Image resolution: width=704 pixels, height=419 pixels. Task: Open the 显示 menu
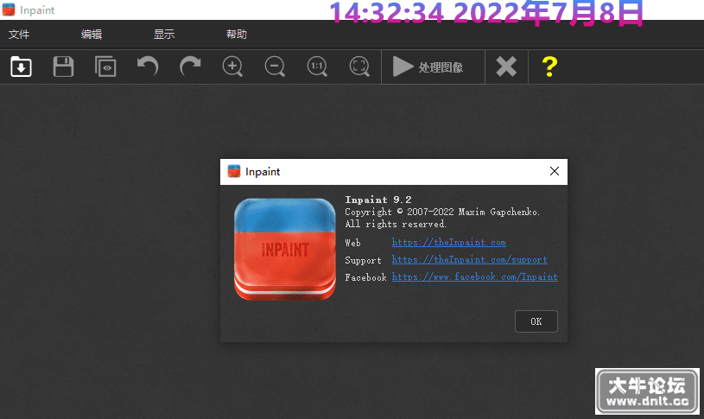(x=164, y=35)
